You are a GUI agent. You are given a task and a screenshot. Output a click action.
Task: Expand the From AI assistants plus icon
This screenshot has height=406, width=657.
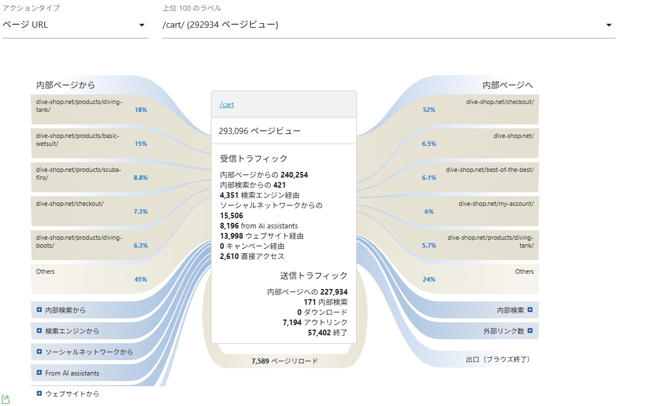tap(39, 373)
